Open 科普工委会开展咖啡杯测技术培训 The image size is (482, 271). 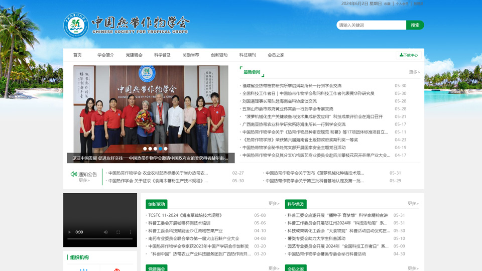[179, 223]
